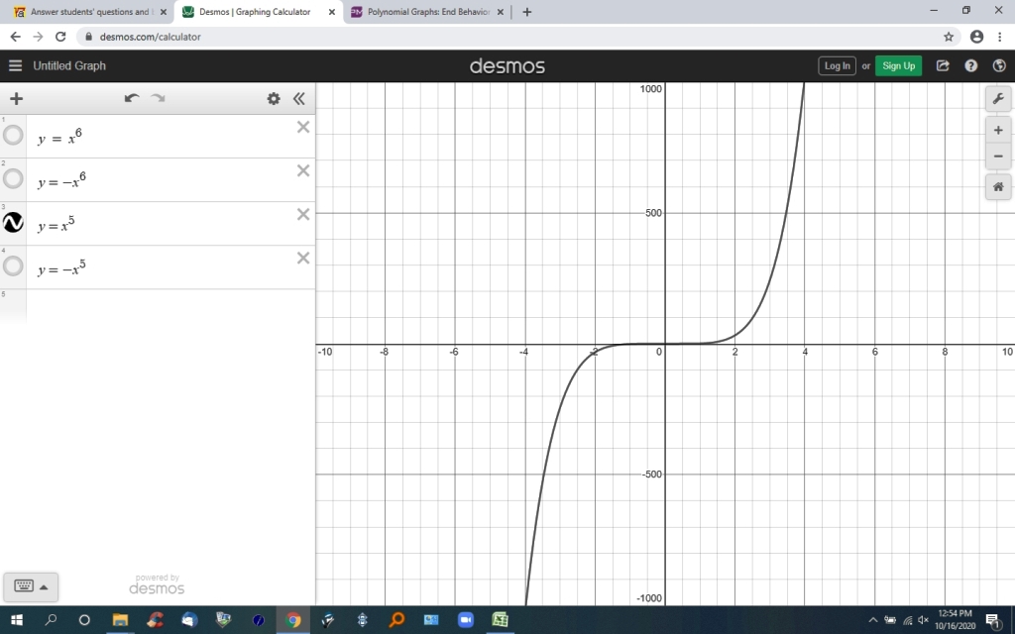Delete the y = -x^6 expression
Viewport: 1015px width, 634px height.
[x=303, y=170]
